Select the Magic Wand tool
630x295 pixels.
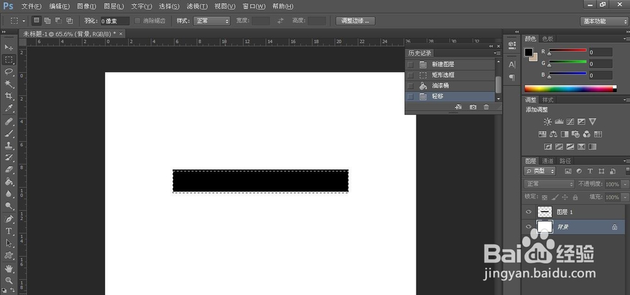coord(9,84)
